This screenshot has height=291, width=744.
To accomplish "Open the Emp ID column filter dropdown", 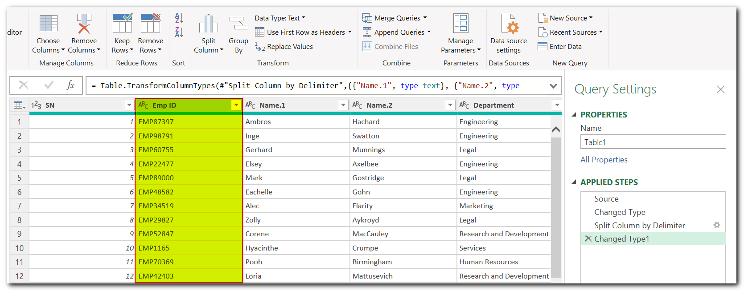I will (236, 105).
